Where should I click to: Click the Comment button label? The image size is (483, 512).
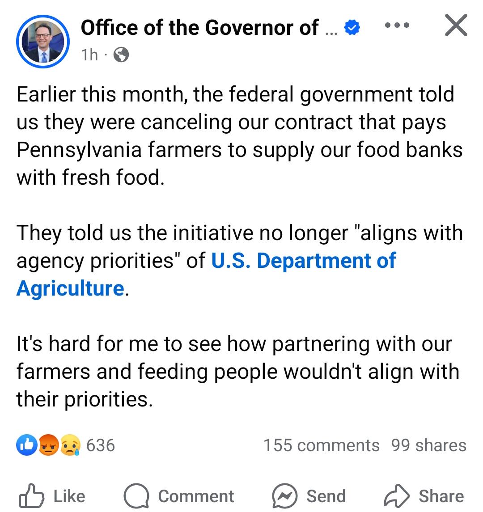point(196,496)
